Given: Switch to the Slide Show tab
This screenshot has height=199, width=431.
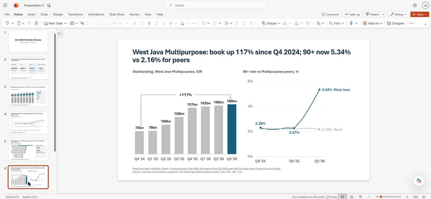Looking at the screenshot, I should (117, 14).
